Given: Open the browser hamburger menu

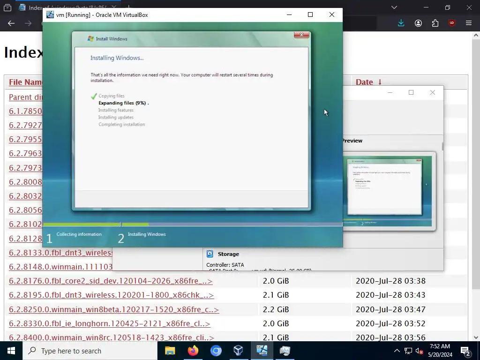Looking at the screenshot, I should coord(469,23).
